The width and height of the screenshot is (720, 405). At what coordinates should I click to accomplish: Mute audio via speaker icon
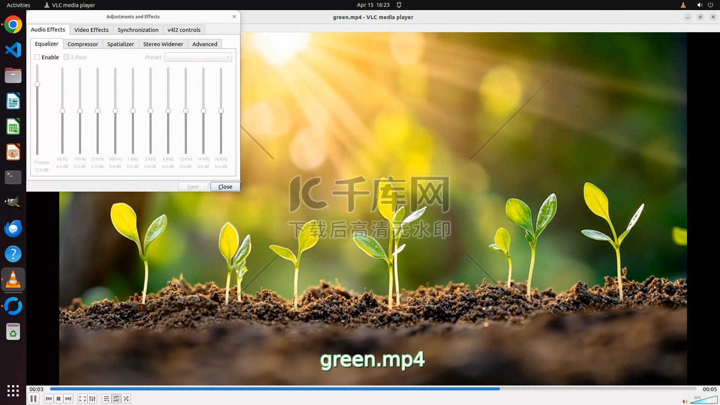pyautogui.click(x=685, y=401)
